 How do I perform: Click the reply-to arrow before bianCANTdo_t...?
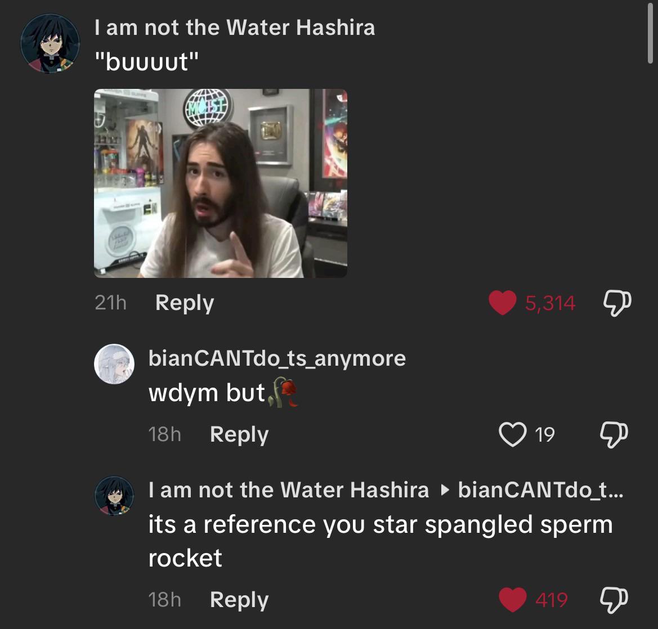444,491
